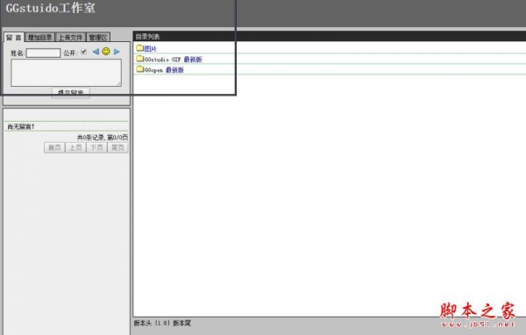Click the folder icon beside 图片
Viewport: 526px width, 335px height.
140,48
